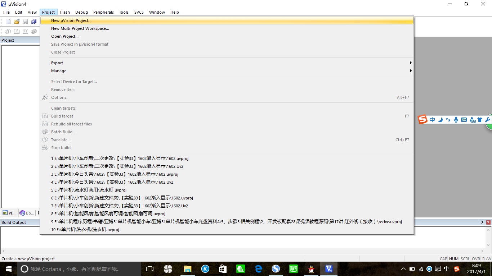
Task: Show hidden system tray icons
Action: [403, 269]
